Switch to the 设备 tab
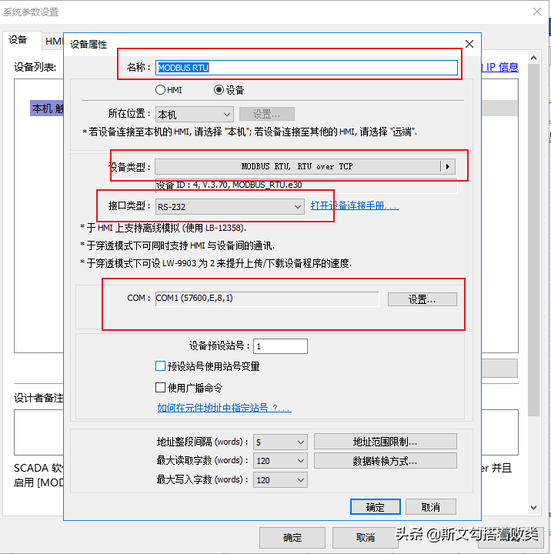Image resolution: width=551 pixels, height=554 pixels. tap(18, 41)
